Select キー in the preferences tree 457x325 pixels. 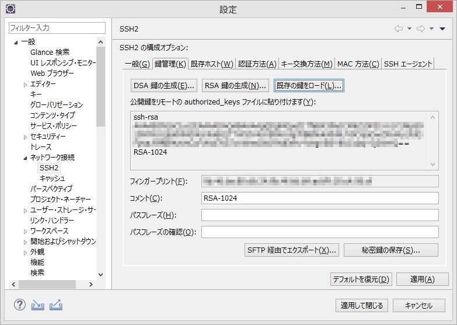(x=36, y=94)
